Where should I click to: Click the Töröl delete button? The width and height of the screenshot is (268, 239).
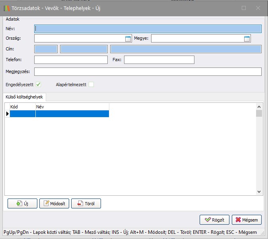point(86,204)
